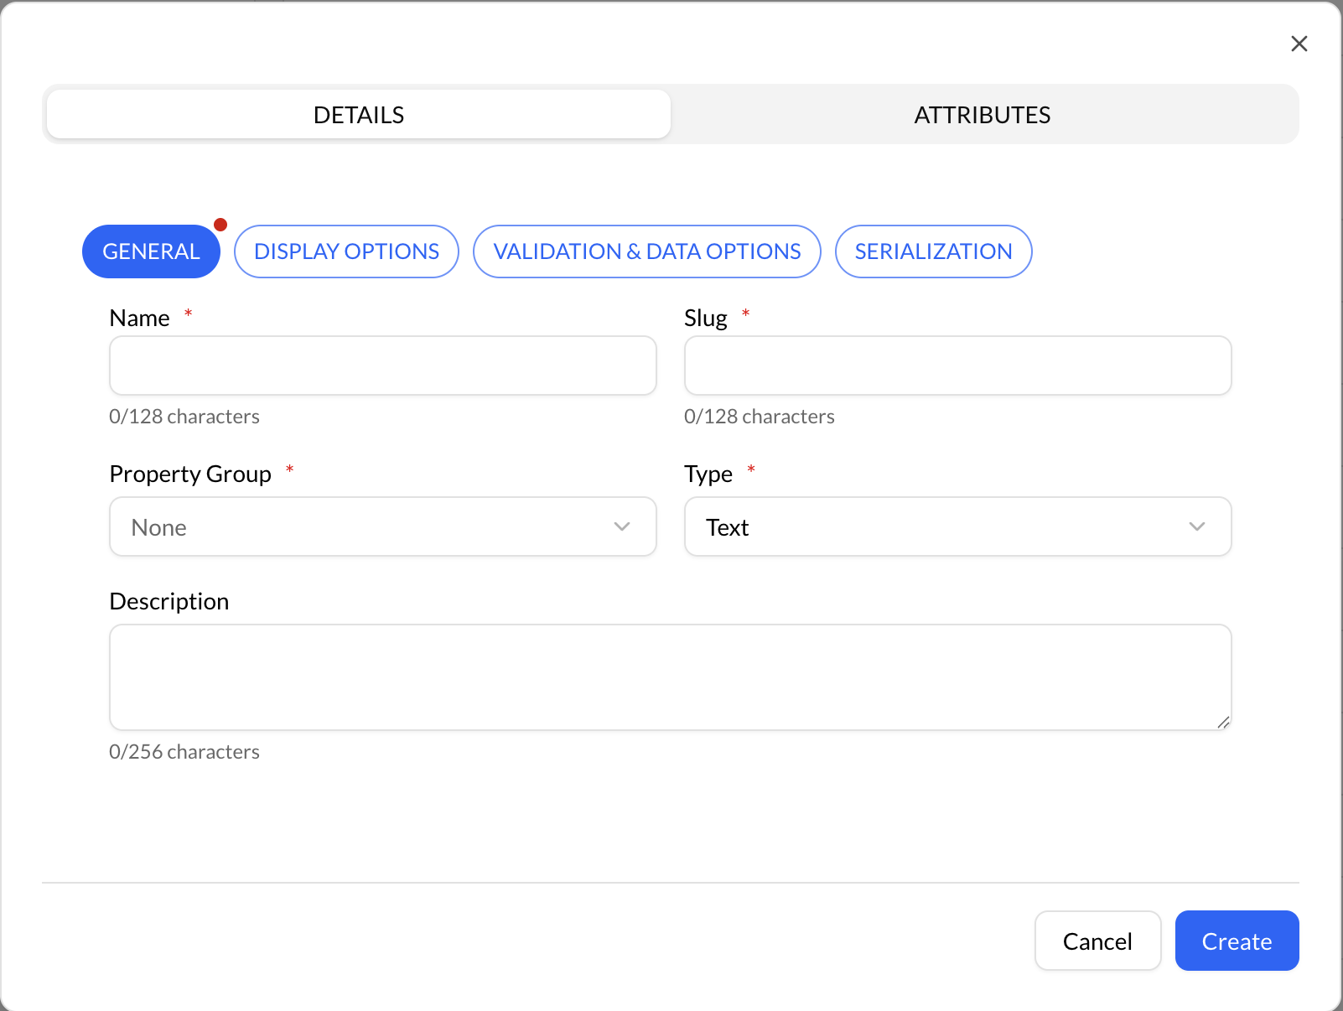Switch to the DETAILS tab
The height and width of the screenshot is (1011, 1343).
pos(359,115)
